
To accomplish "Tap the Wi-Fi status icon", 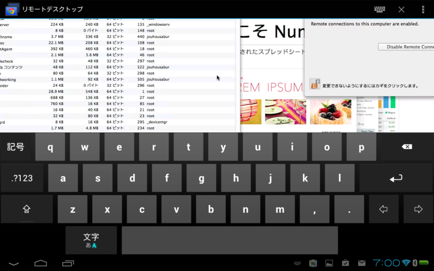I will [406, 263].
